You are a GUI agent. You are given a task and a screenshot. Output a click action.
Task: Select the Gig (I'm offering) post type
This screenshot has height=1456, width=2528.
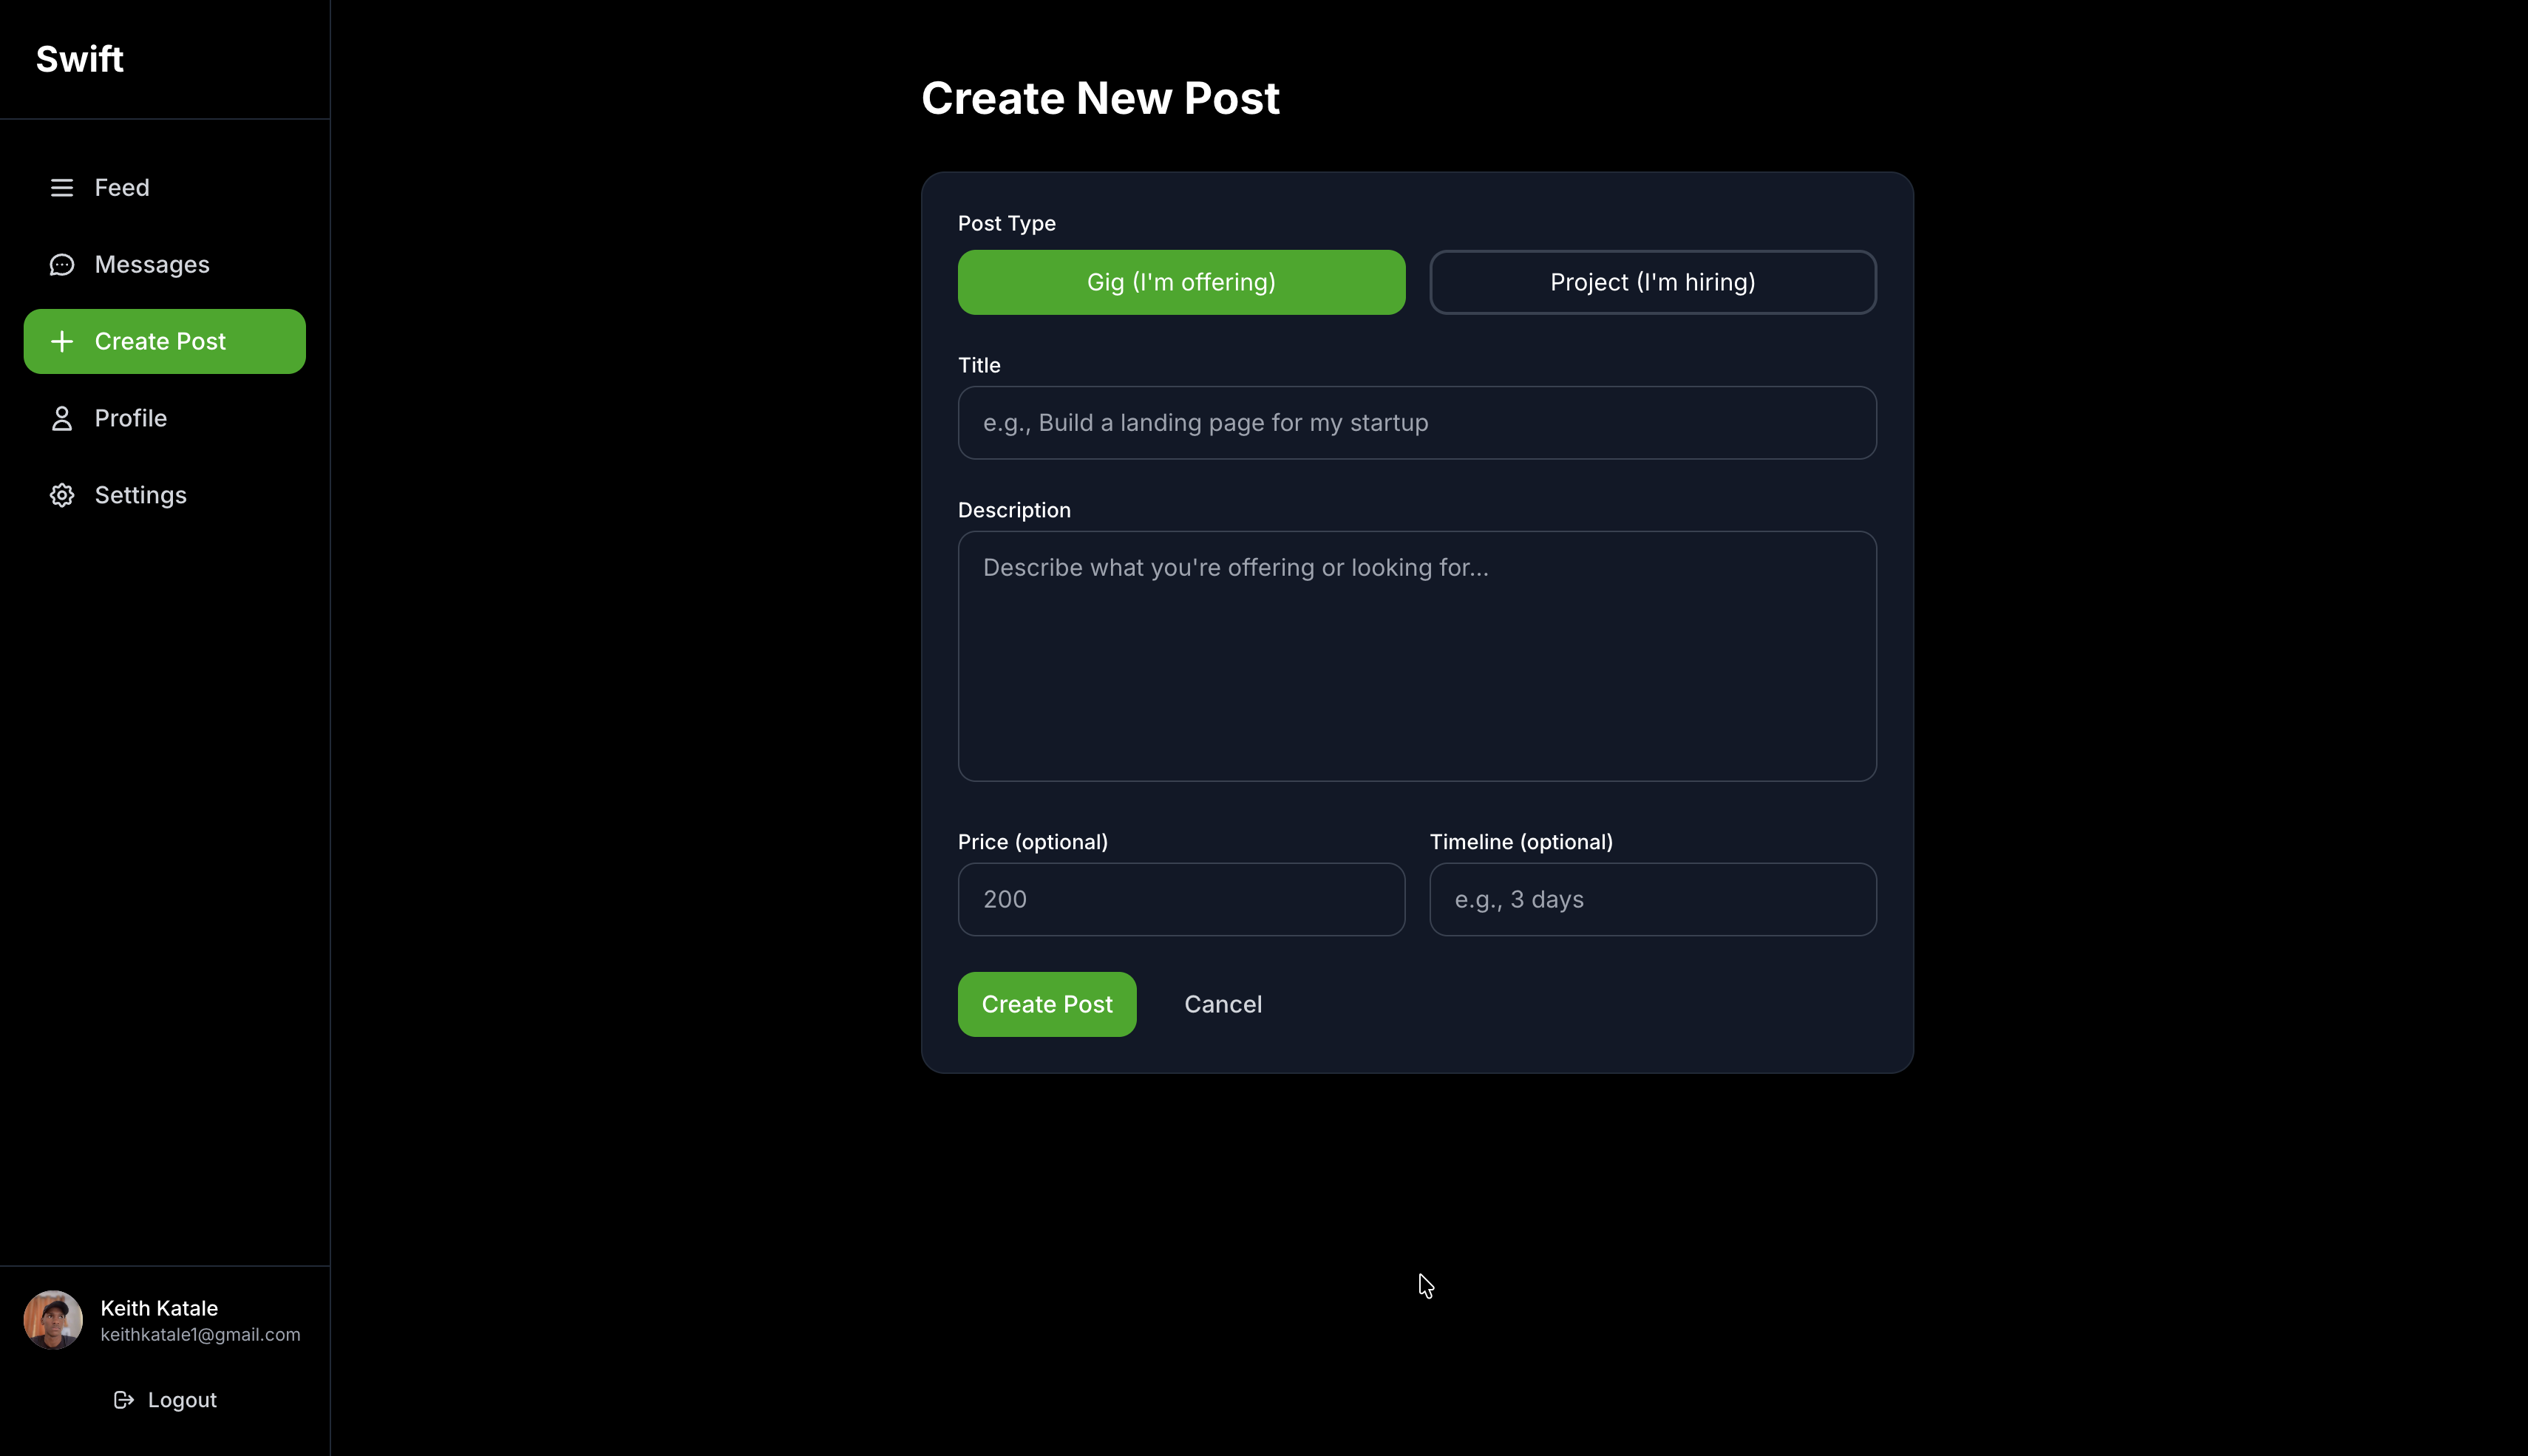1181,282
